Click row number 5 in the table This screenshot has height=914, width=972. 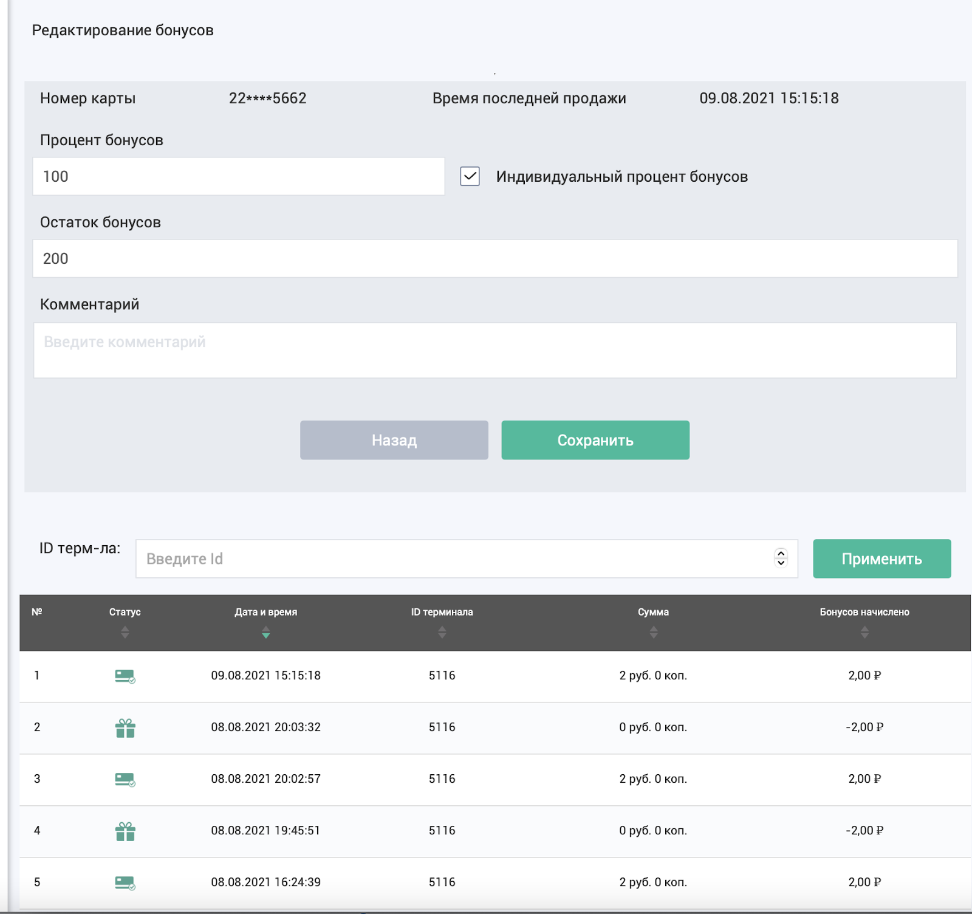37,882
